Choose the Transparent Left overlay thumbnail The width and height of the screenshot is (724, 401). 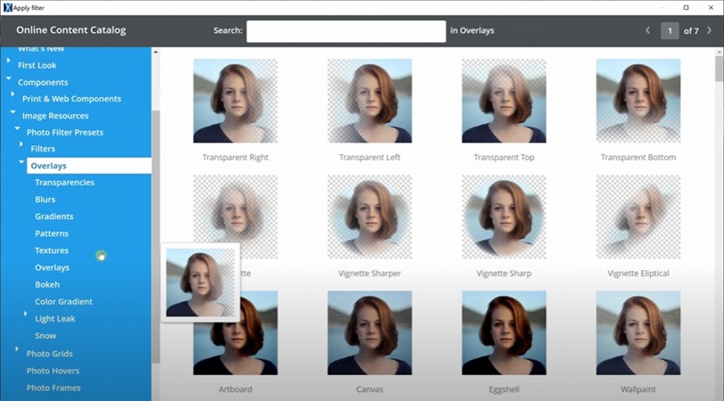click(370, 101)
